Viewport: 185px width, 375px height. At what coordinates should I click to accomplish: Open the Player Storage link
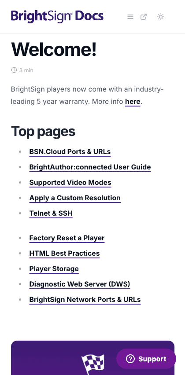(x=54, y=269)
